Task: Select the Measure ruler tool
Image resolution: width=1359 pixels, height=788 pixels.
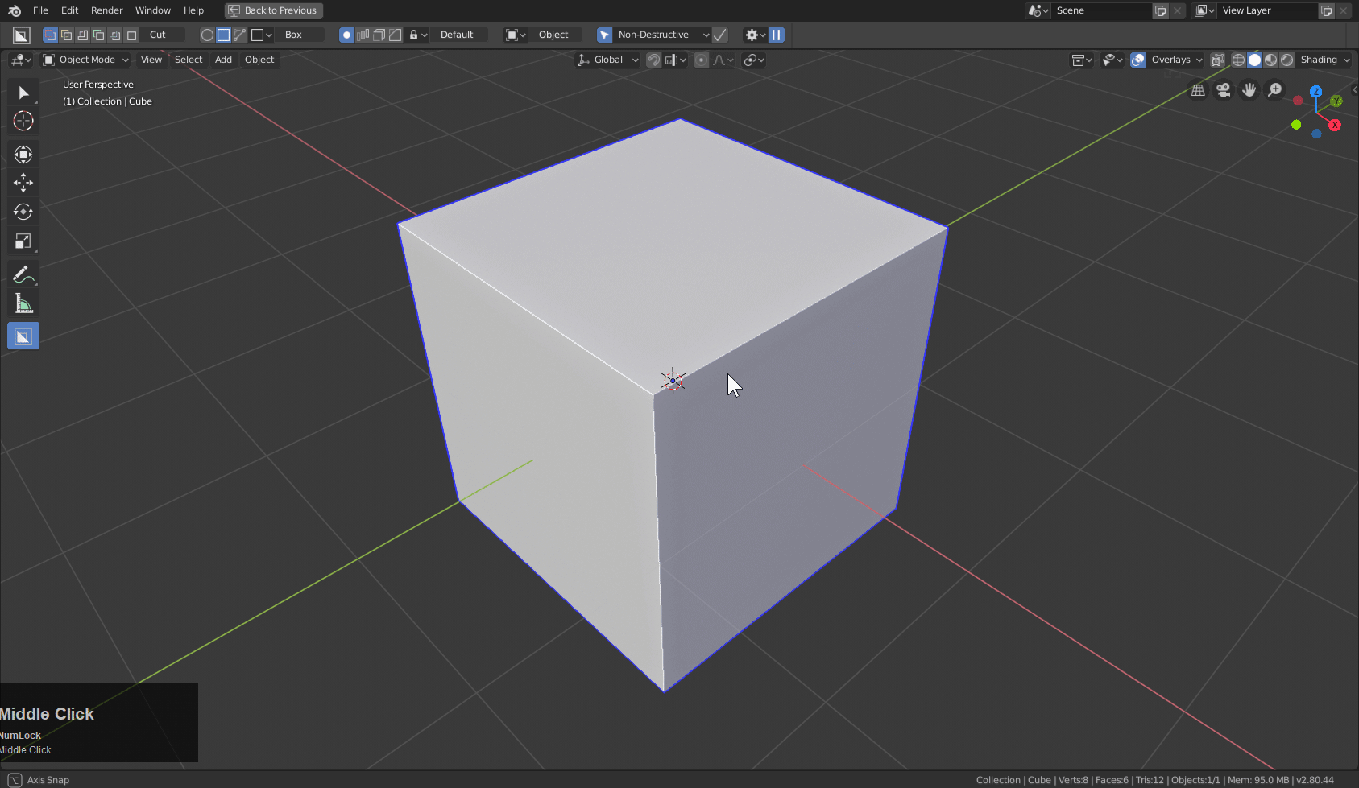Action: point(23,304)
